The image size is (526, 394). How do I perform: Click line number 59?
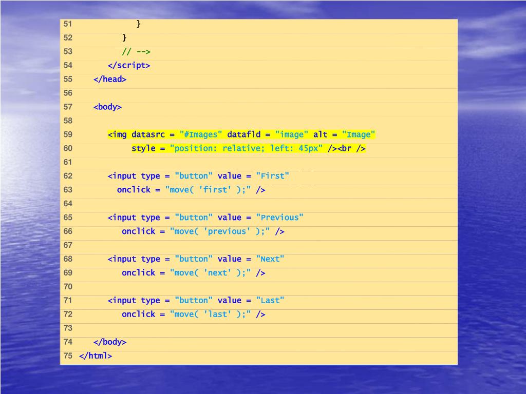click(68, 135)
